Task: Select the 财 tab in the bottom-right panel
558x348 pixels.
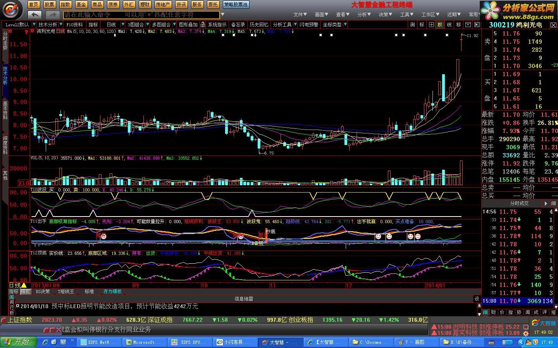Action: [493, 312]
